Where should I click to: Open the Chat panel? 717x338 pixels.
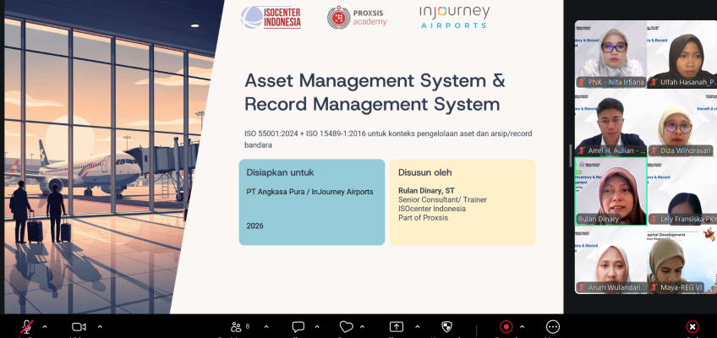tap(298, 327)
